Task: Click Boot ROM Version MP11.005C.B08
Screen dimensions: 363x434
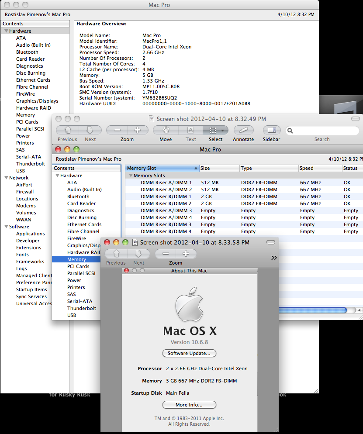Action: point(161,86)
